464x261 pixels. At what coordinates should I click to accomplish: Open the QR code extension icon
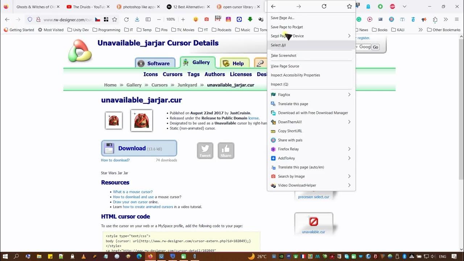point(106,20)
